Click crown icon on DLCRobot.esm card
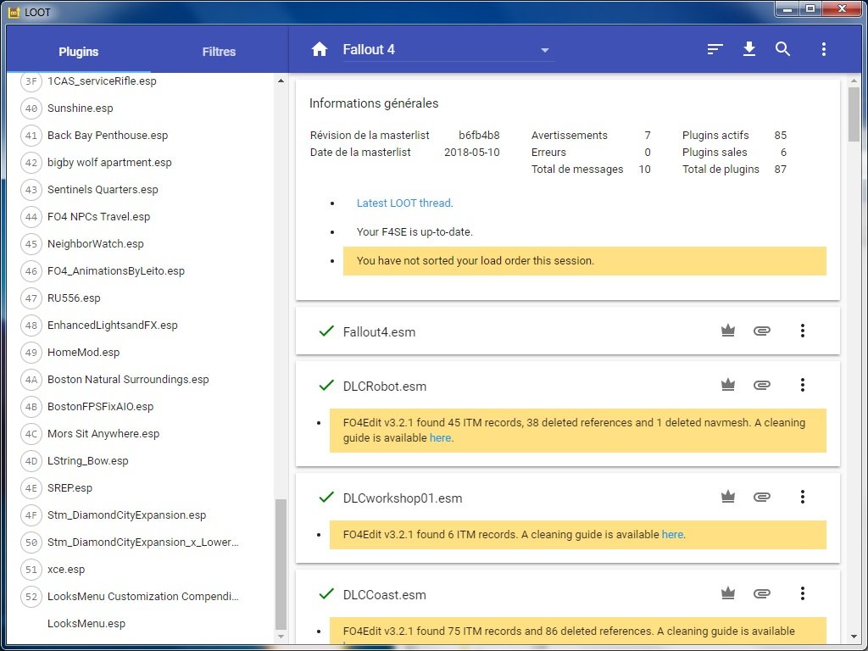 [728, 386]
